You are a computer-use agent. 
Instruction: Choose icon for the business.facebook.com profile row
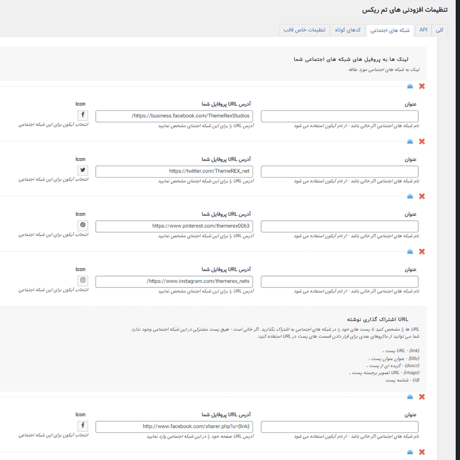pos(83,115)
